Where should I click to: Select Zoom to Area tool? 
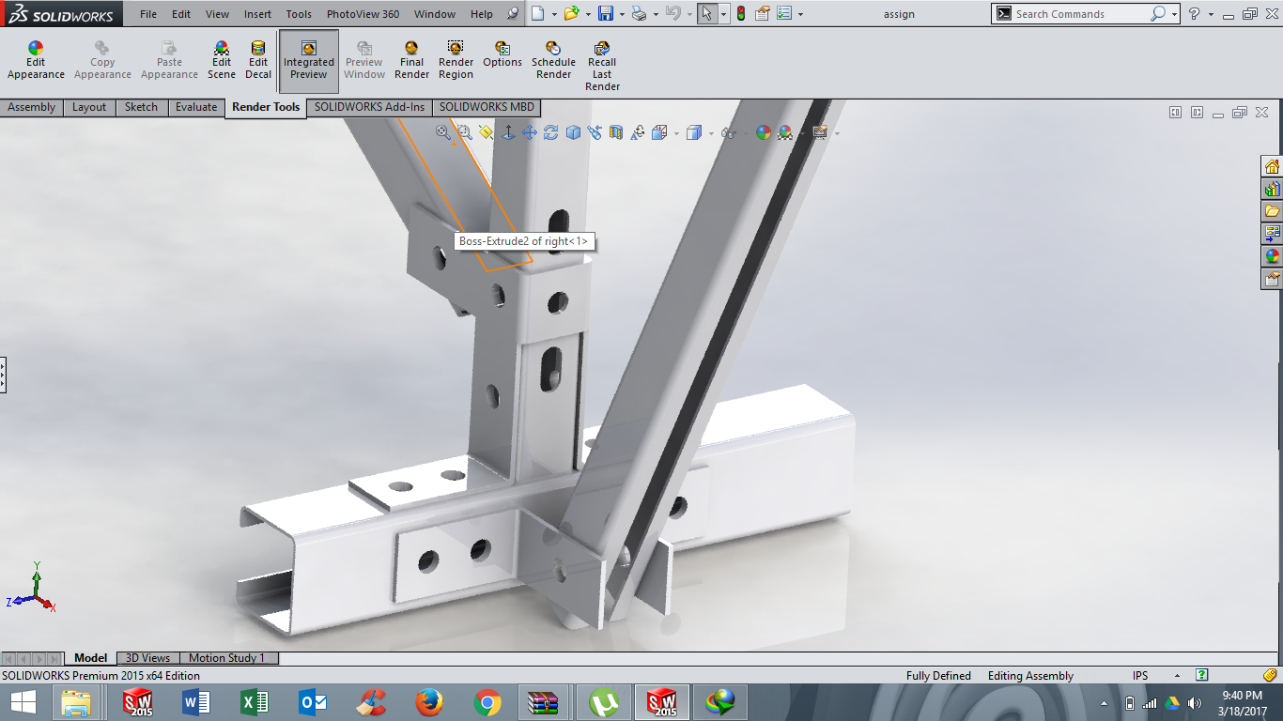click(464, 132)
